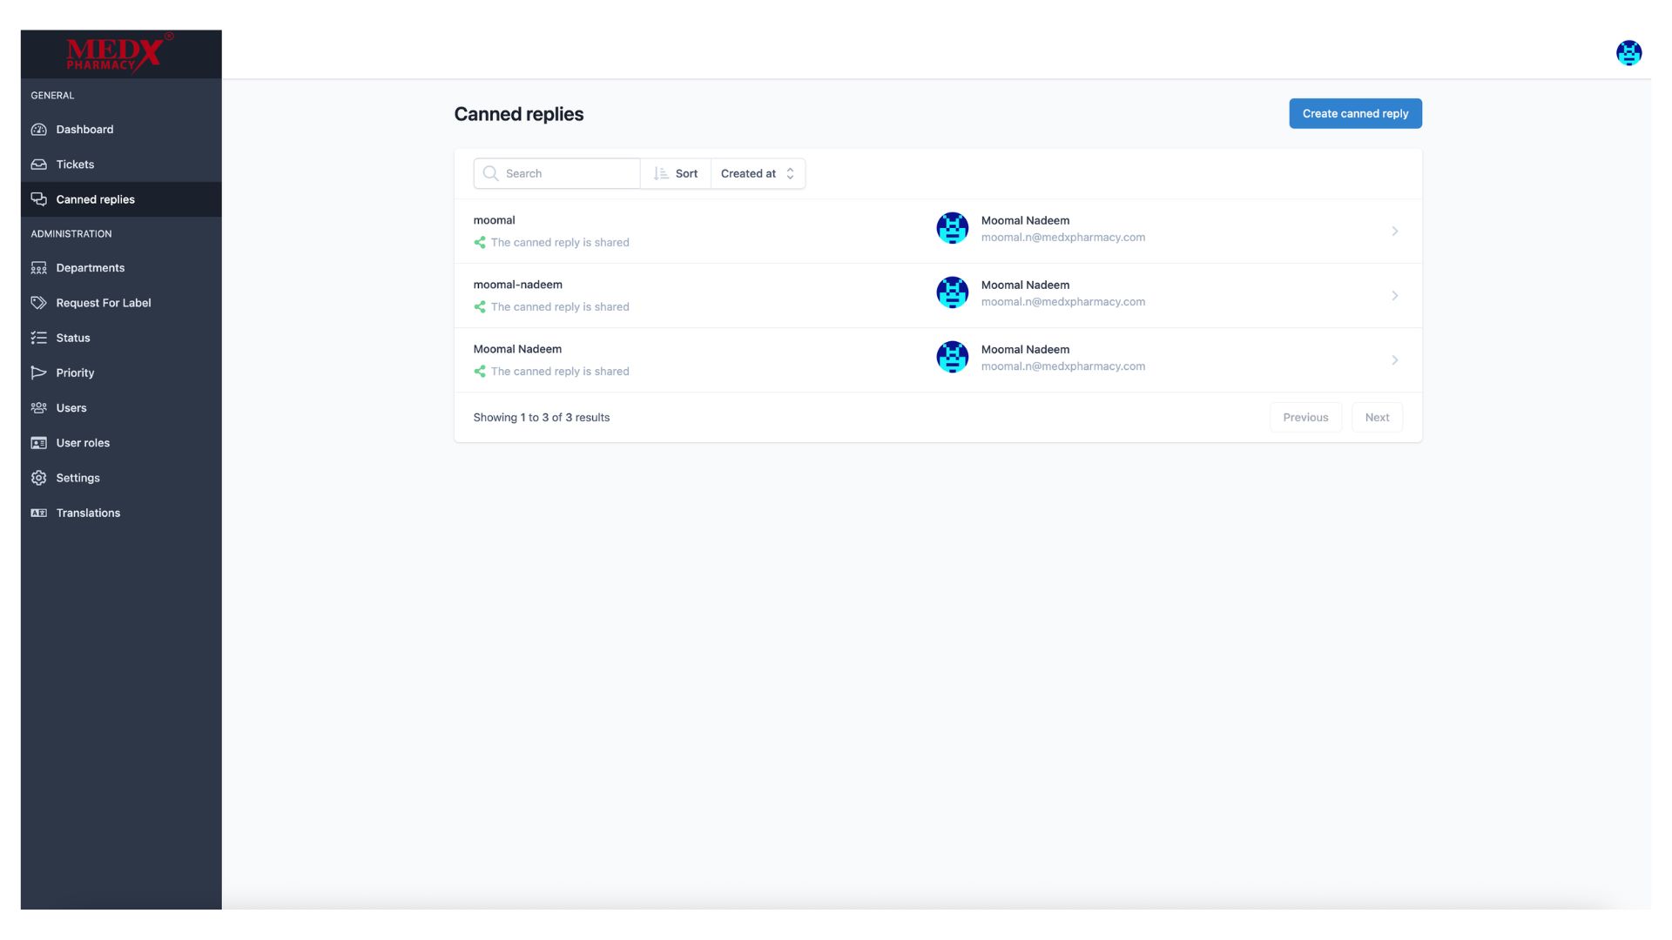Screen dimensions: 1672x940
Task: Click the Request For Label tag icon
Action: (x=38, y=303)
